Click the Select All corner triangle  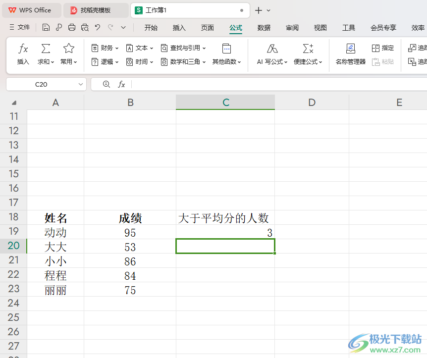coord(14,103)
